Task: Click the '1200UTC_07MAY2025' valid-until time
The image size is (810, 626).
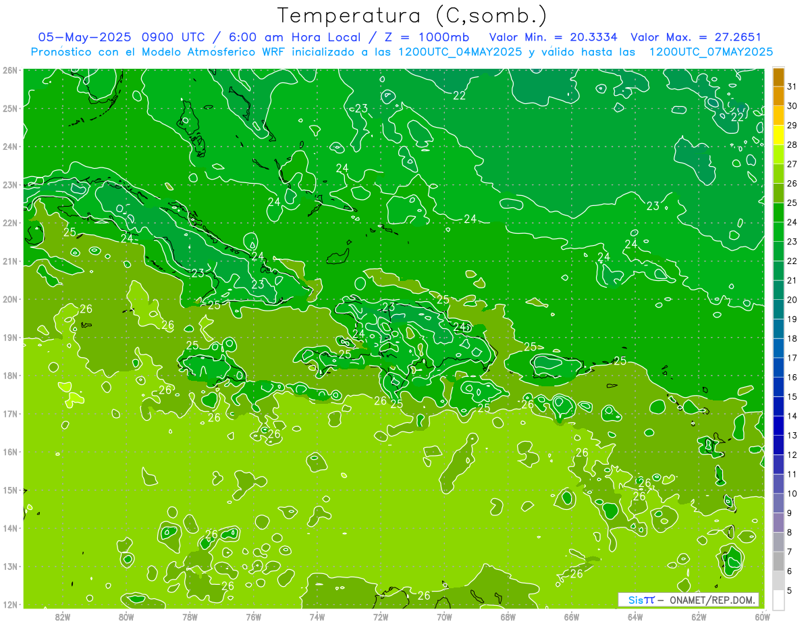Action: (711, 52)
